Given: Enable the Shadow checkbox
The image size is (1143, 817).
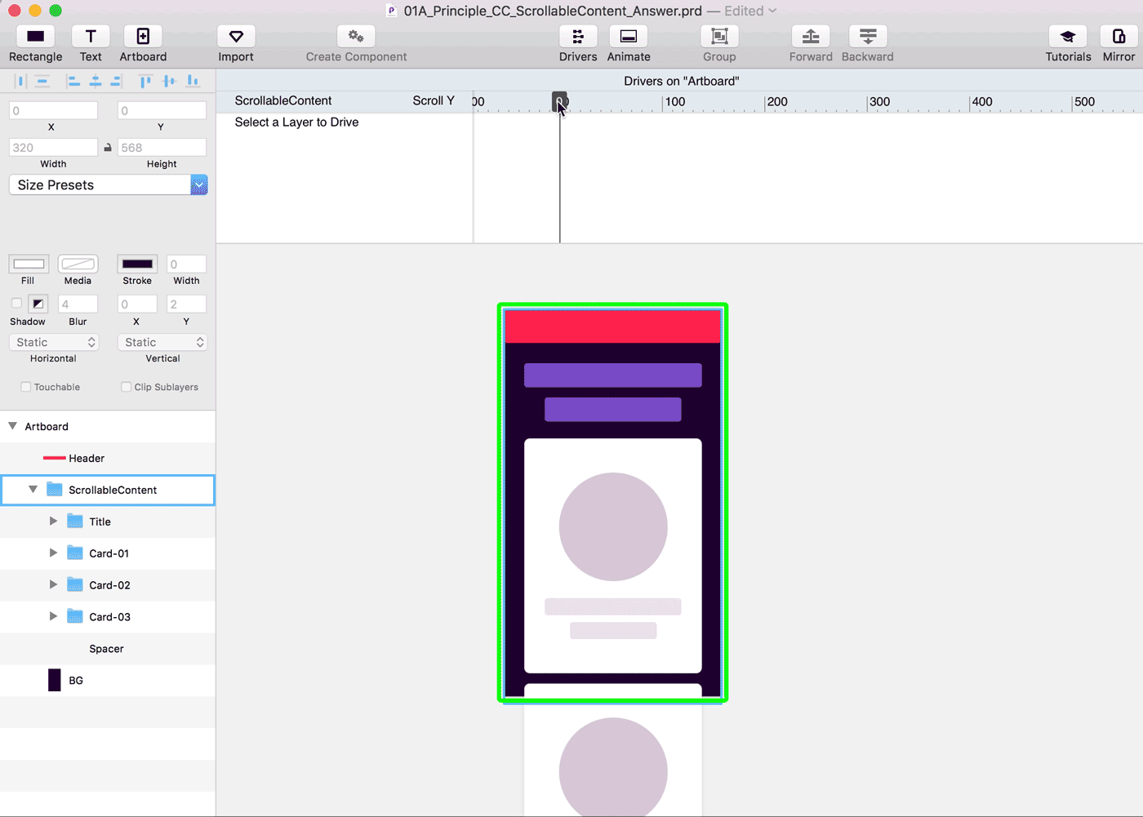Looking at the screenshot, I should (16, 304).
